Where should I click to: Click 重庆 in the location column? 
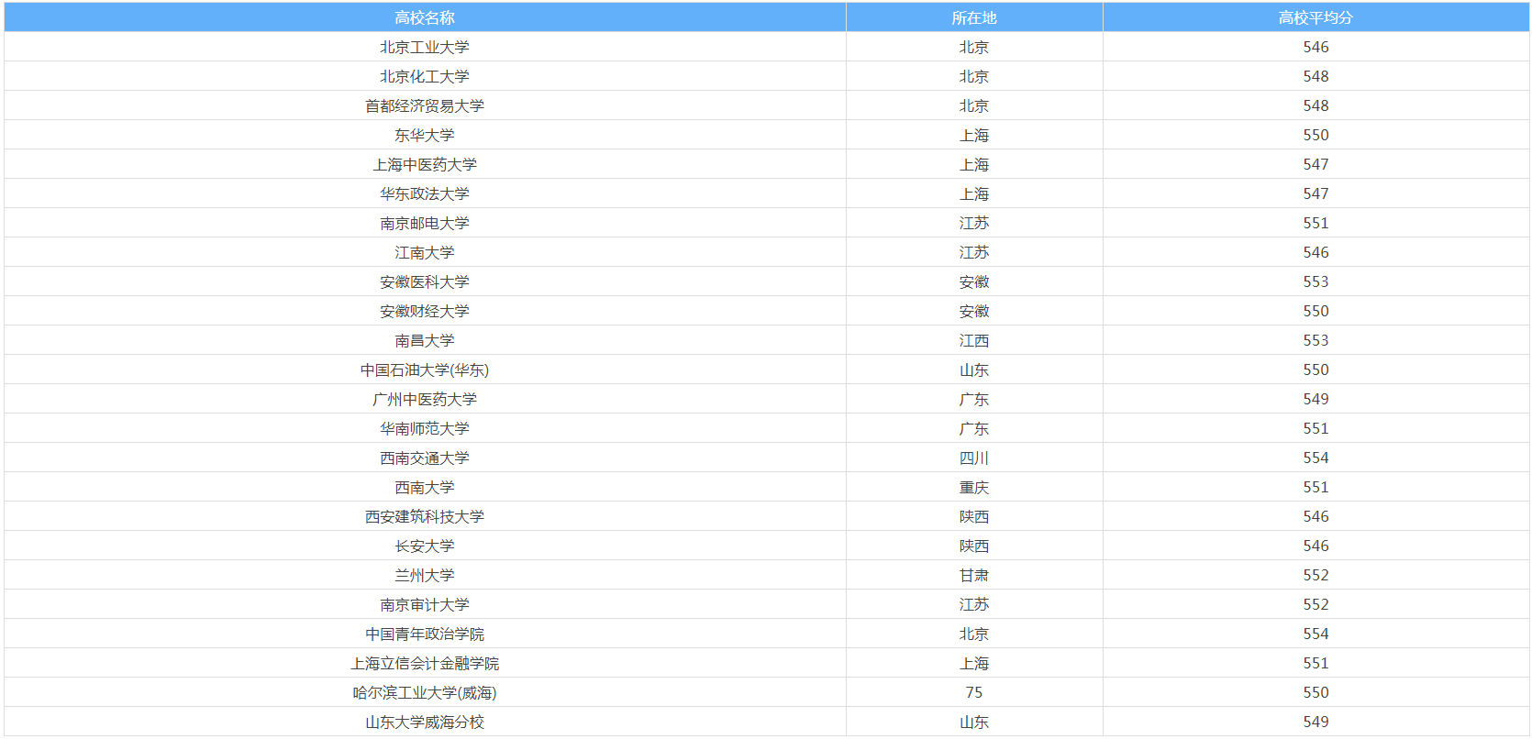[x=974, y=487]
